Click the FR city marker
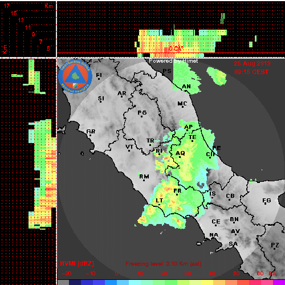Viewport: 285px width, 285px height. [x=177, y=194]
